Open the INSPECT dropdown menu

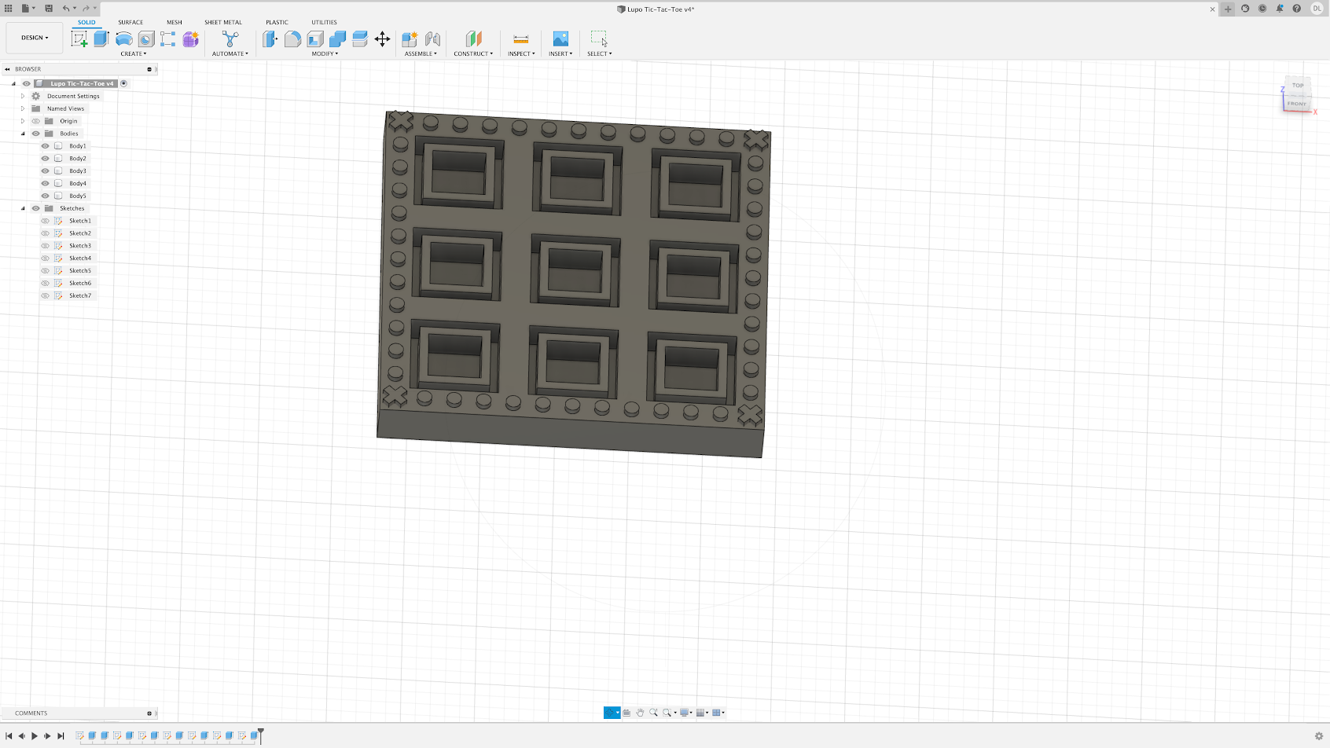pos(521,53)
